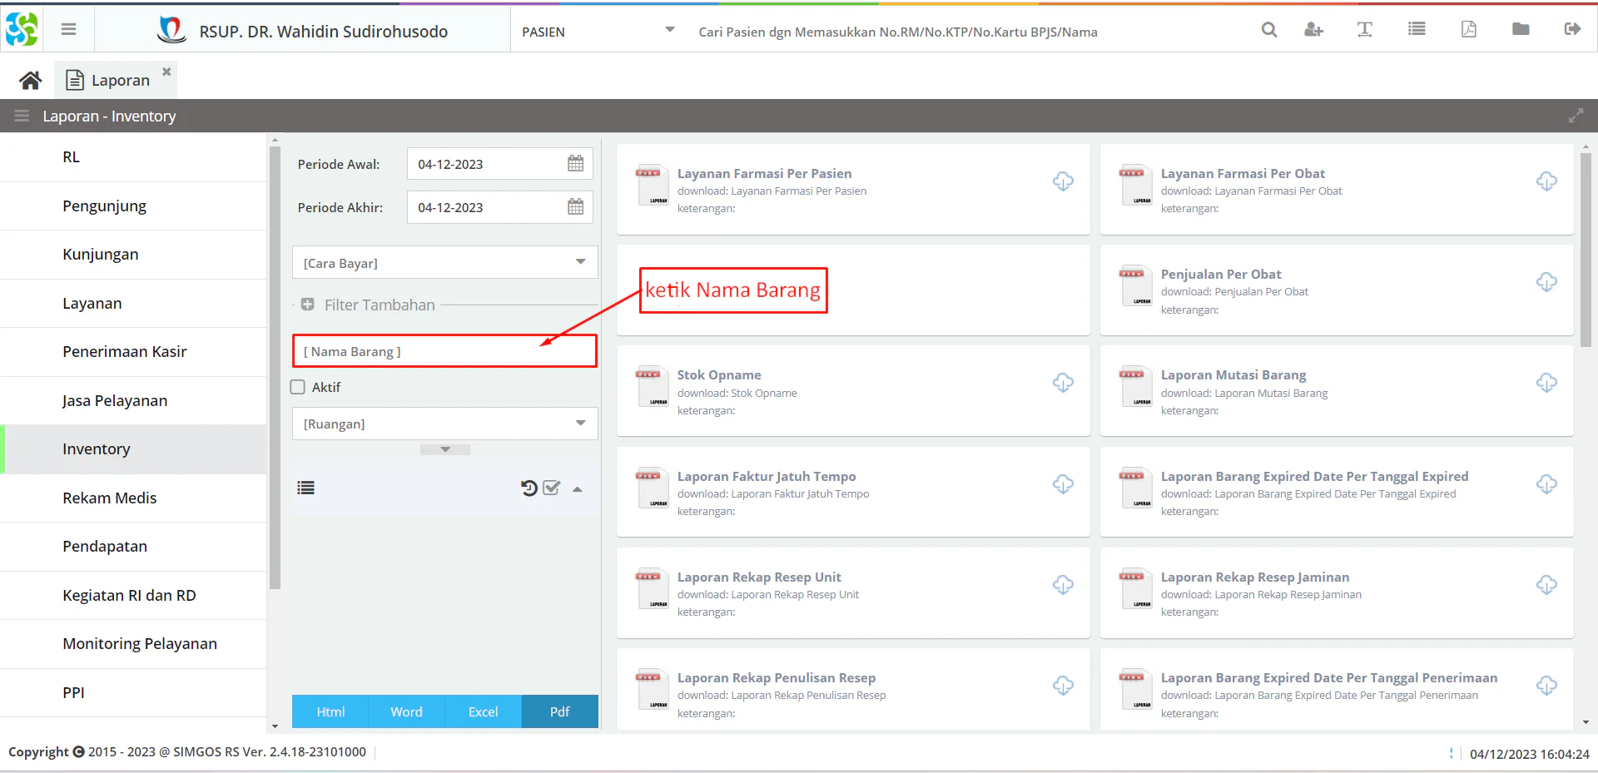Select the Kunjungan report category

coord(133,255)
